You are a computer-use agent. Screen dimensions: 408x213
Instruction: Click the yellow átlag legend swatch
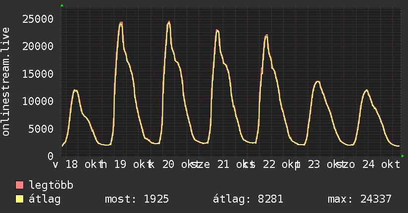coord(19,199)
